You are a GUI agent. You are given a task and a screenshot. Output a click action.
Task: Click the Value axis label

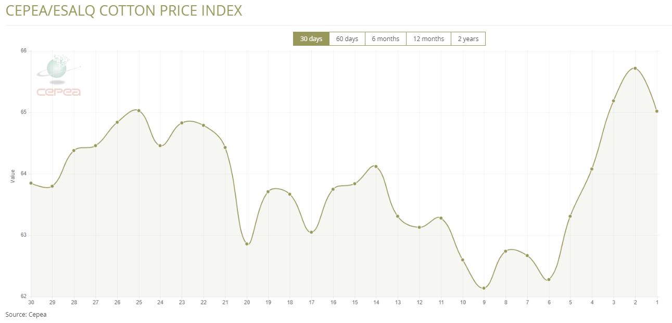pos(13,176)
